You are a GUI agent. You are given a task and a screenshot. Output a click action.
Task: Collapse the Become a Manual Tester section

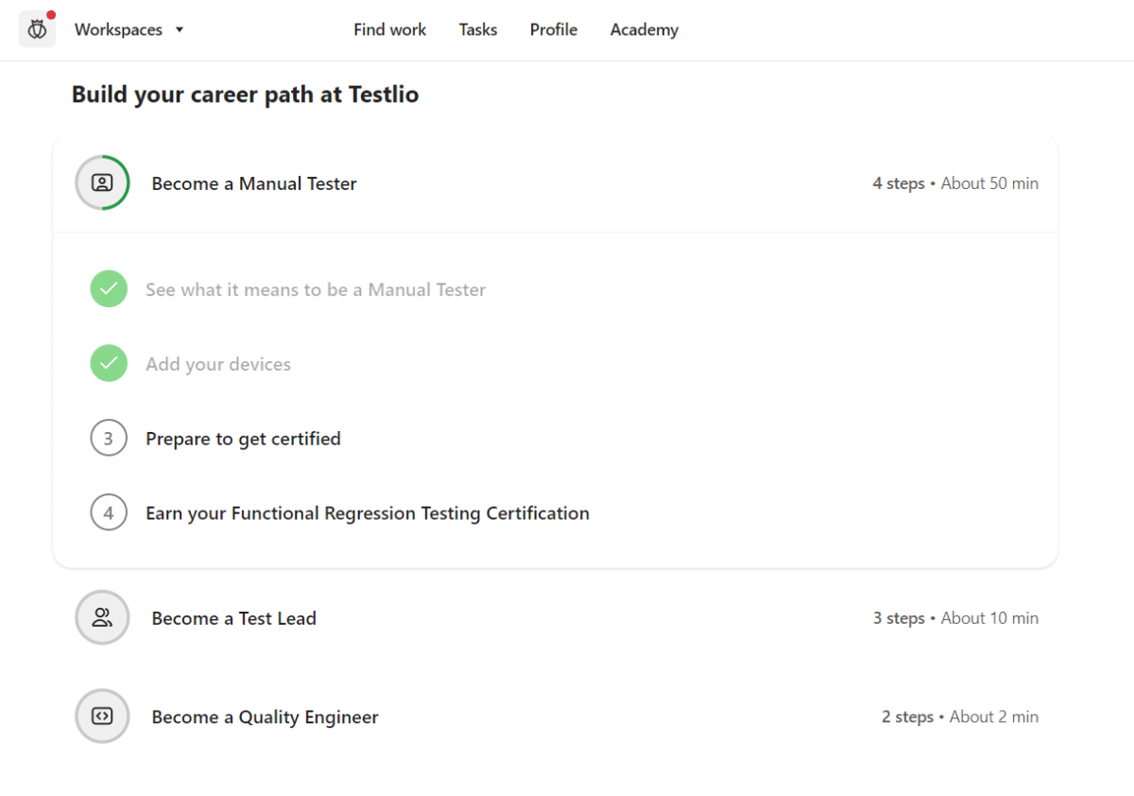[556, 183]
